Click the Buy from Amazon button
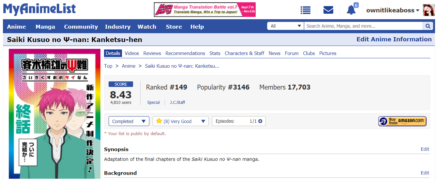437x181 pixels. pos(402,121)
